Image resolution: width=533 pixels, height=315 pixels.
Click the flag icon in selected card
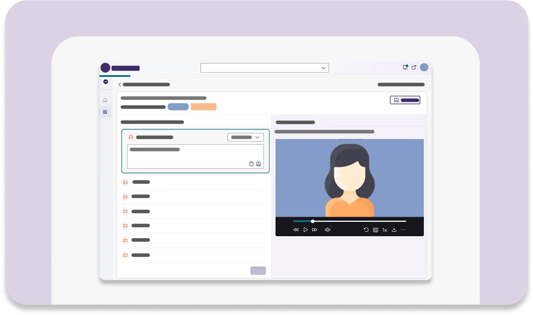(x=131, y=137)
